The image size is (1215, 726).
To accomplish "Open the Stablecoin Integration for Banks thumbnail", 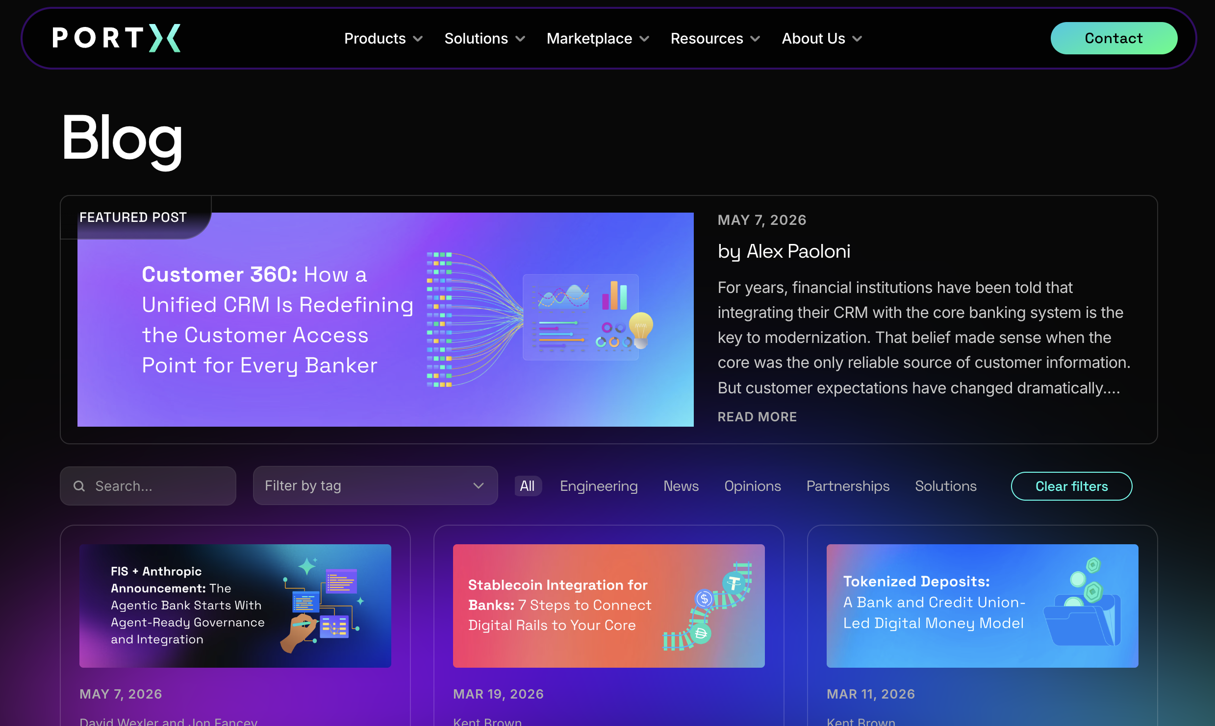I will point(609,606).
